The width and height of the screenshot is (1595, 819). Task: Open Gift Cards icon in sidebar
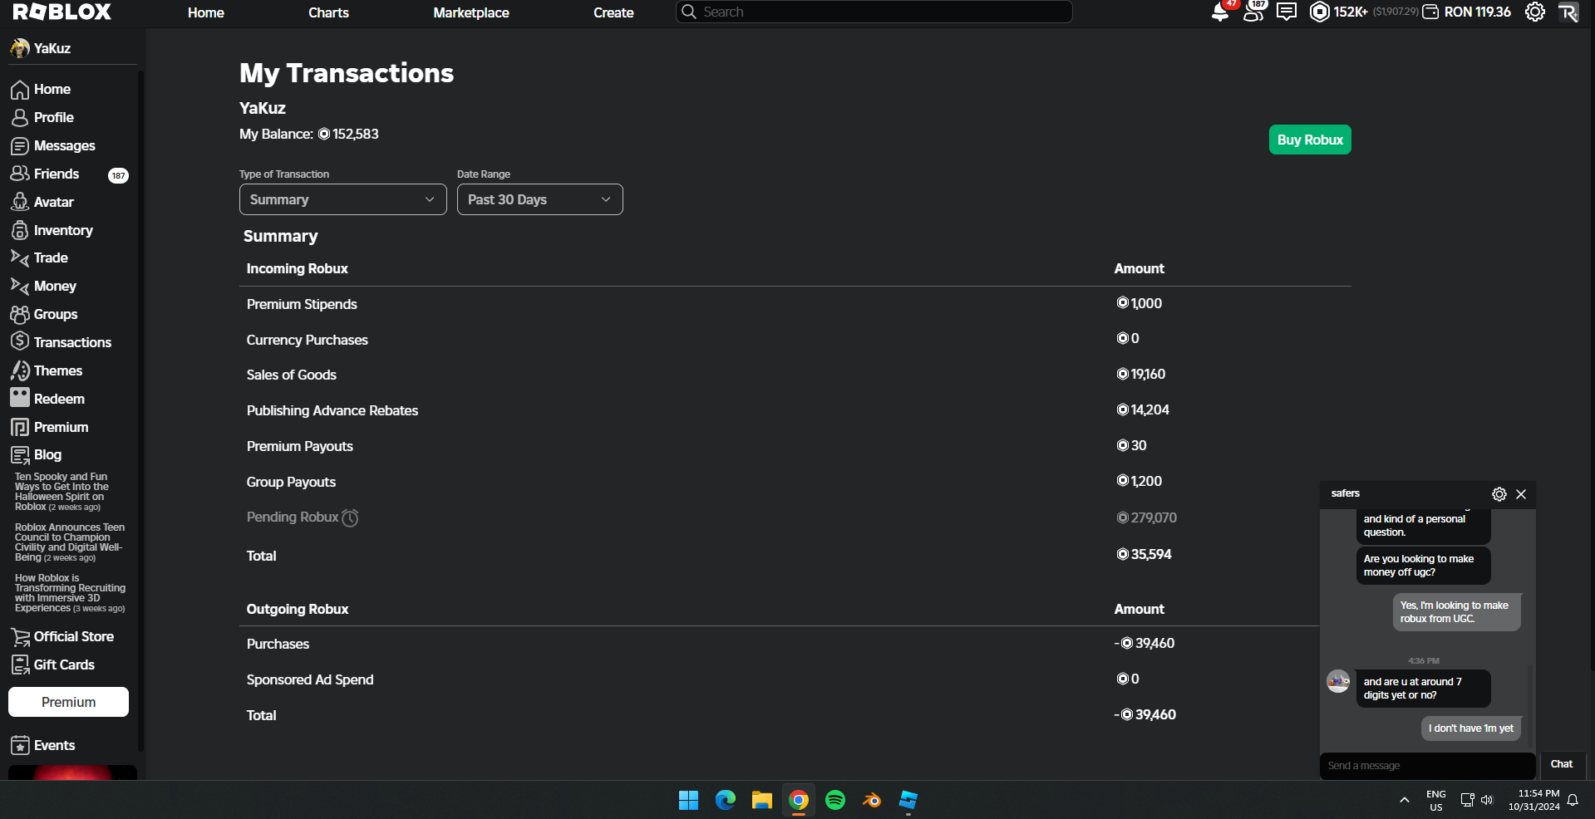coord(20,665)
